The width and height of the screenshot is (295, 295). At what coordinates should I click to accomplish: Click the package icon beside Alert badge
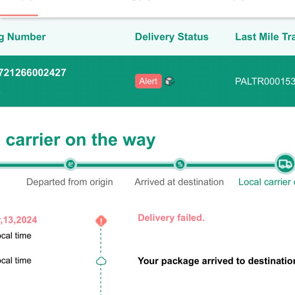point(169,81)
